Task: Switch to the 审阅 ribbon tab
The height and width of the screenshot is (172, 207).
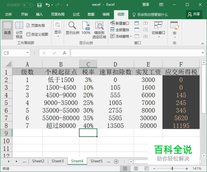Action: tap(106, 14)
